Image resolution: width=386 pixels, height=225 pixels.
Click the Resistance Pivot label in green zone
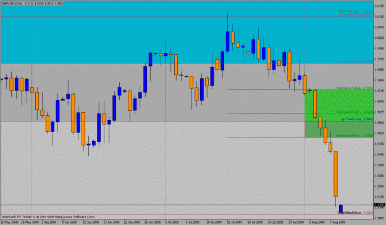pyautogui.click(x=355, y=112)
